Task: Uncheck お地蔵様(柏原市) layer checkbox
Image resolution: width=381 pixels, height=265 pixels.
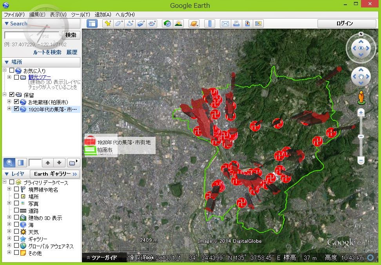Action: 16,102
